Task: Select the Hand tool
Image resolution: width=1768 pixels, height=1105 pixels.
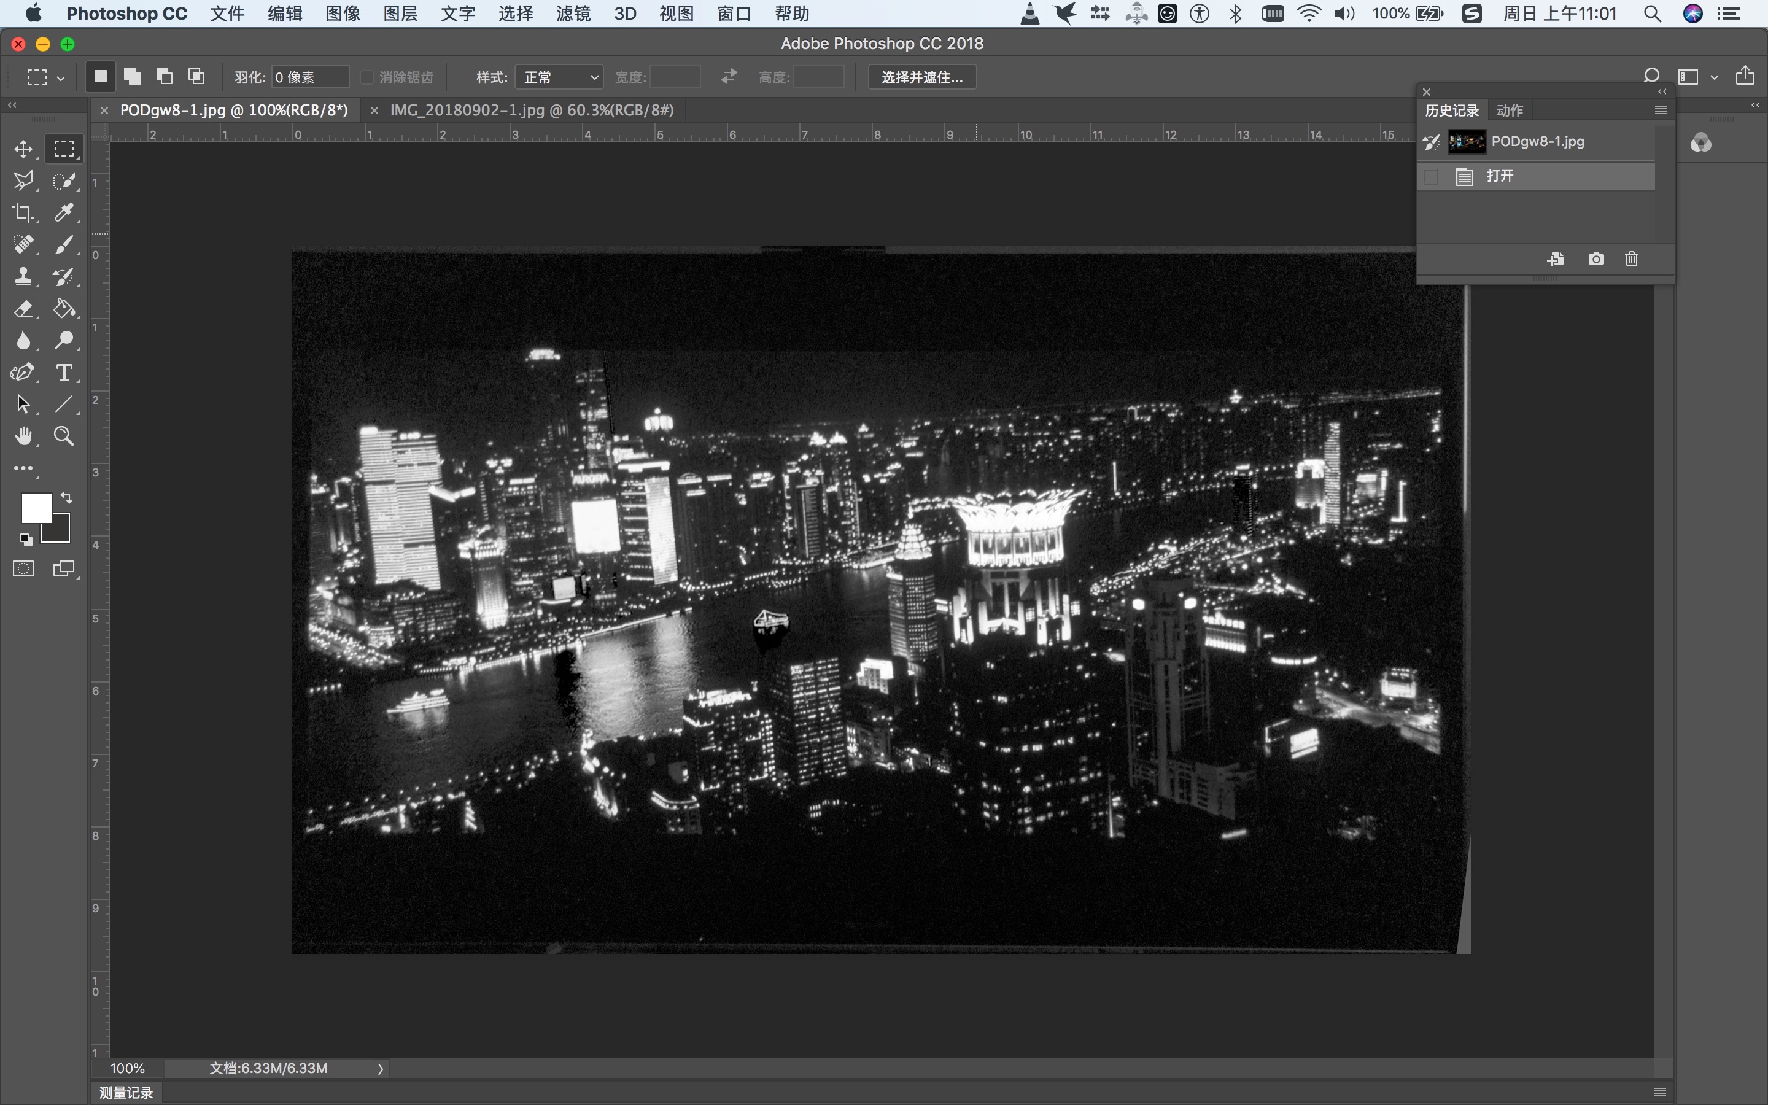Action: pos(23,436)
